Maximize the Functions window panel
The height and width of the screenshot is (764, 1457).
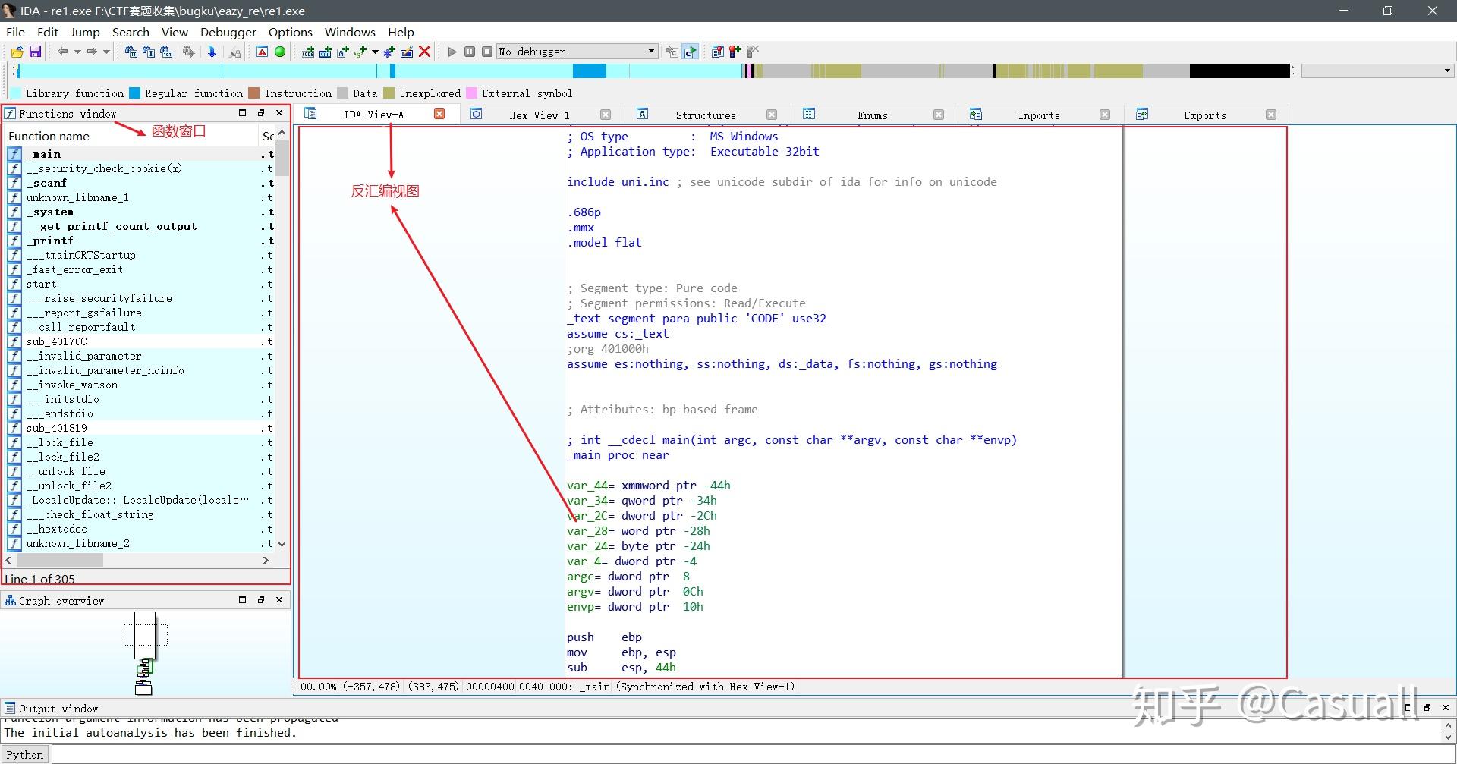pos(243,113)
